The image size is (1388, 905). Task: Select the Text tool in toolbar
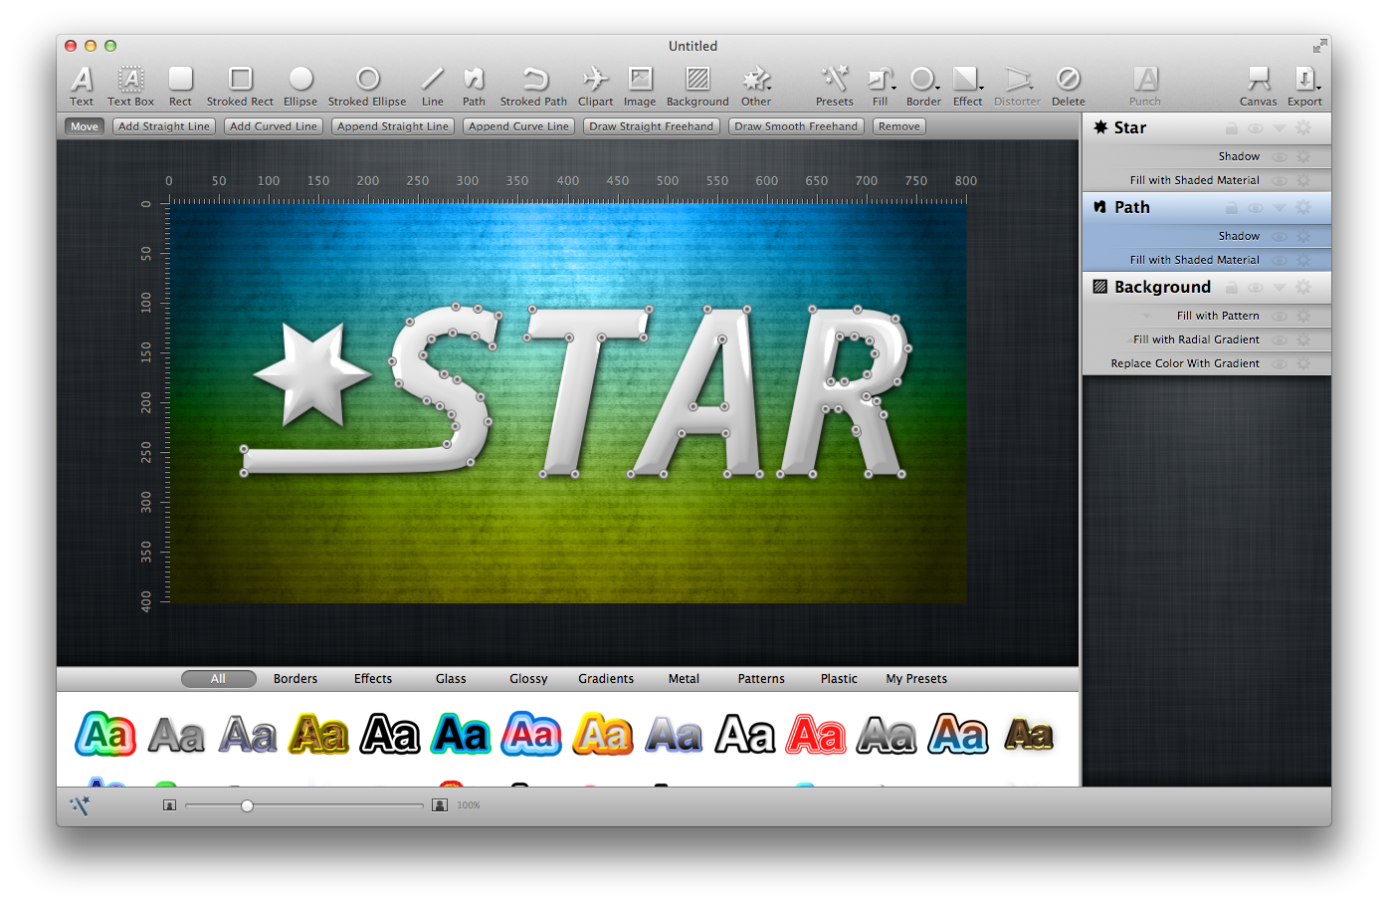[x=82, y=81]
